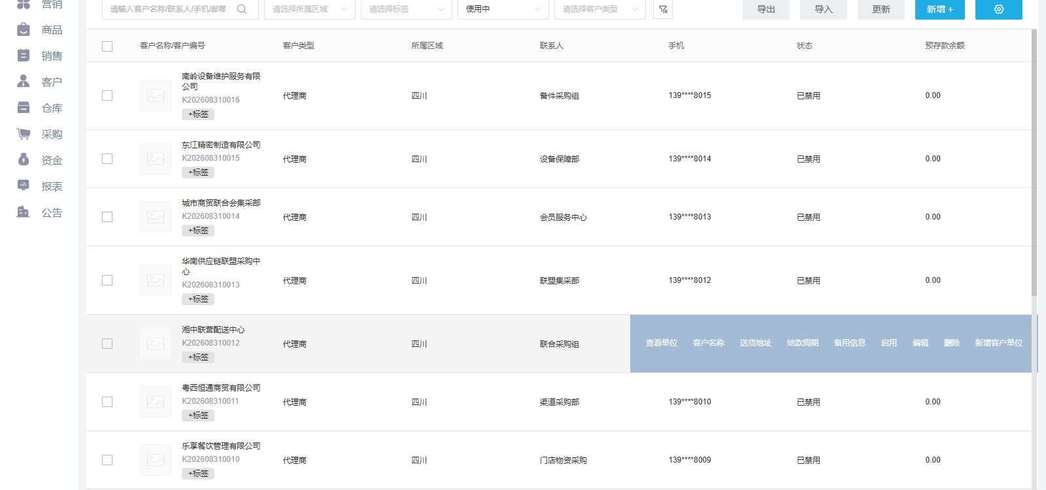Screen dimensions: 1046x490
Task: Click customer code K202608310016
Action: pos(211,100)
